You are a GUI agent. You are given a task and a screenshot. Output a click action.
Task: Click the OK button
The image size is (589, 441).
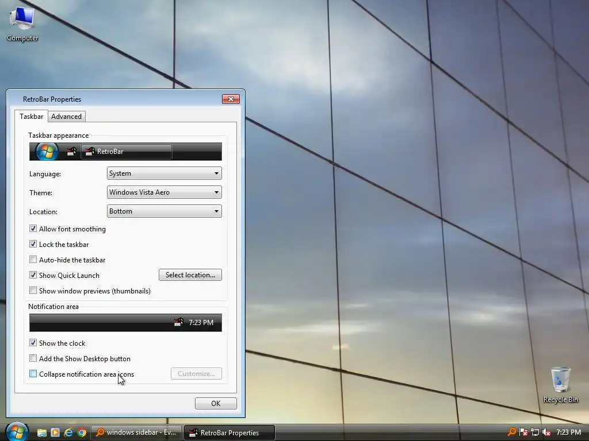(216, 404)
